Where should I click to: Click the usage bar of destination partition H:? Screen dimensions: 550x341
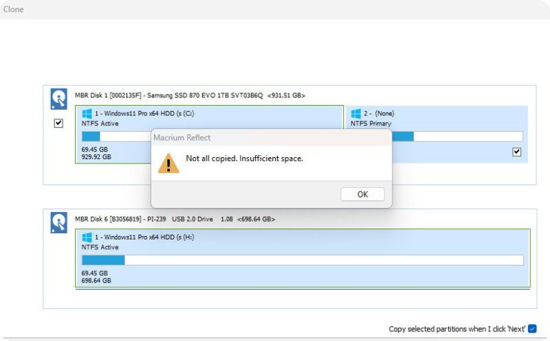pos(302,260)
